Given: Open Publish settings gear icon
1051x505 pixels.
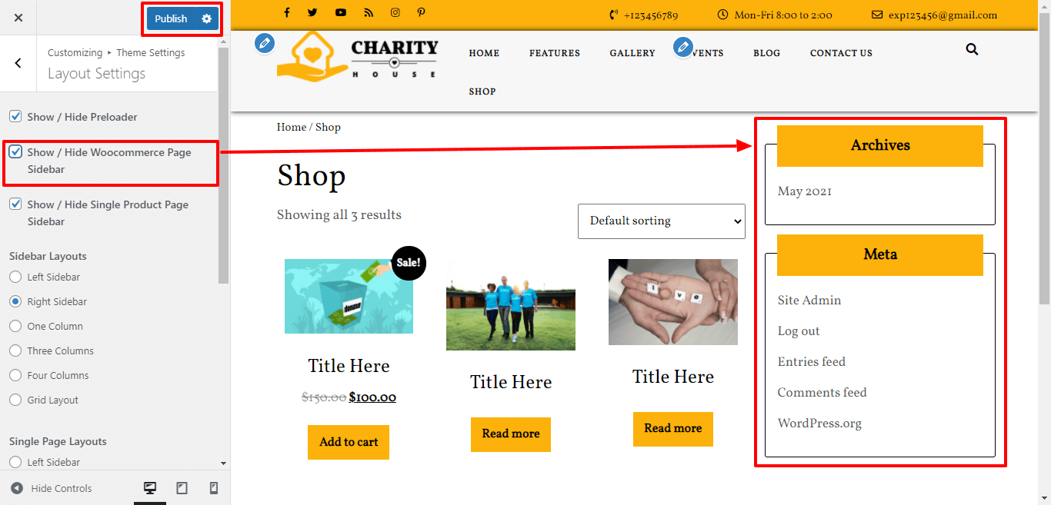Looking at the screenshot, I should pos(206,18).
